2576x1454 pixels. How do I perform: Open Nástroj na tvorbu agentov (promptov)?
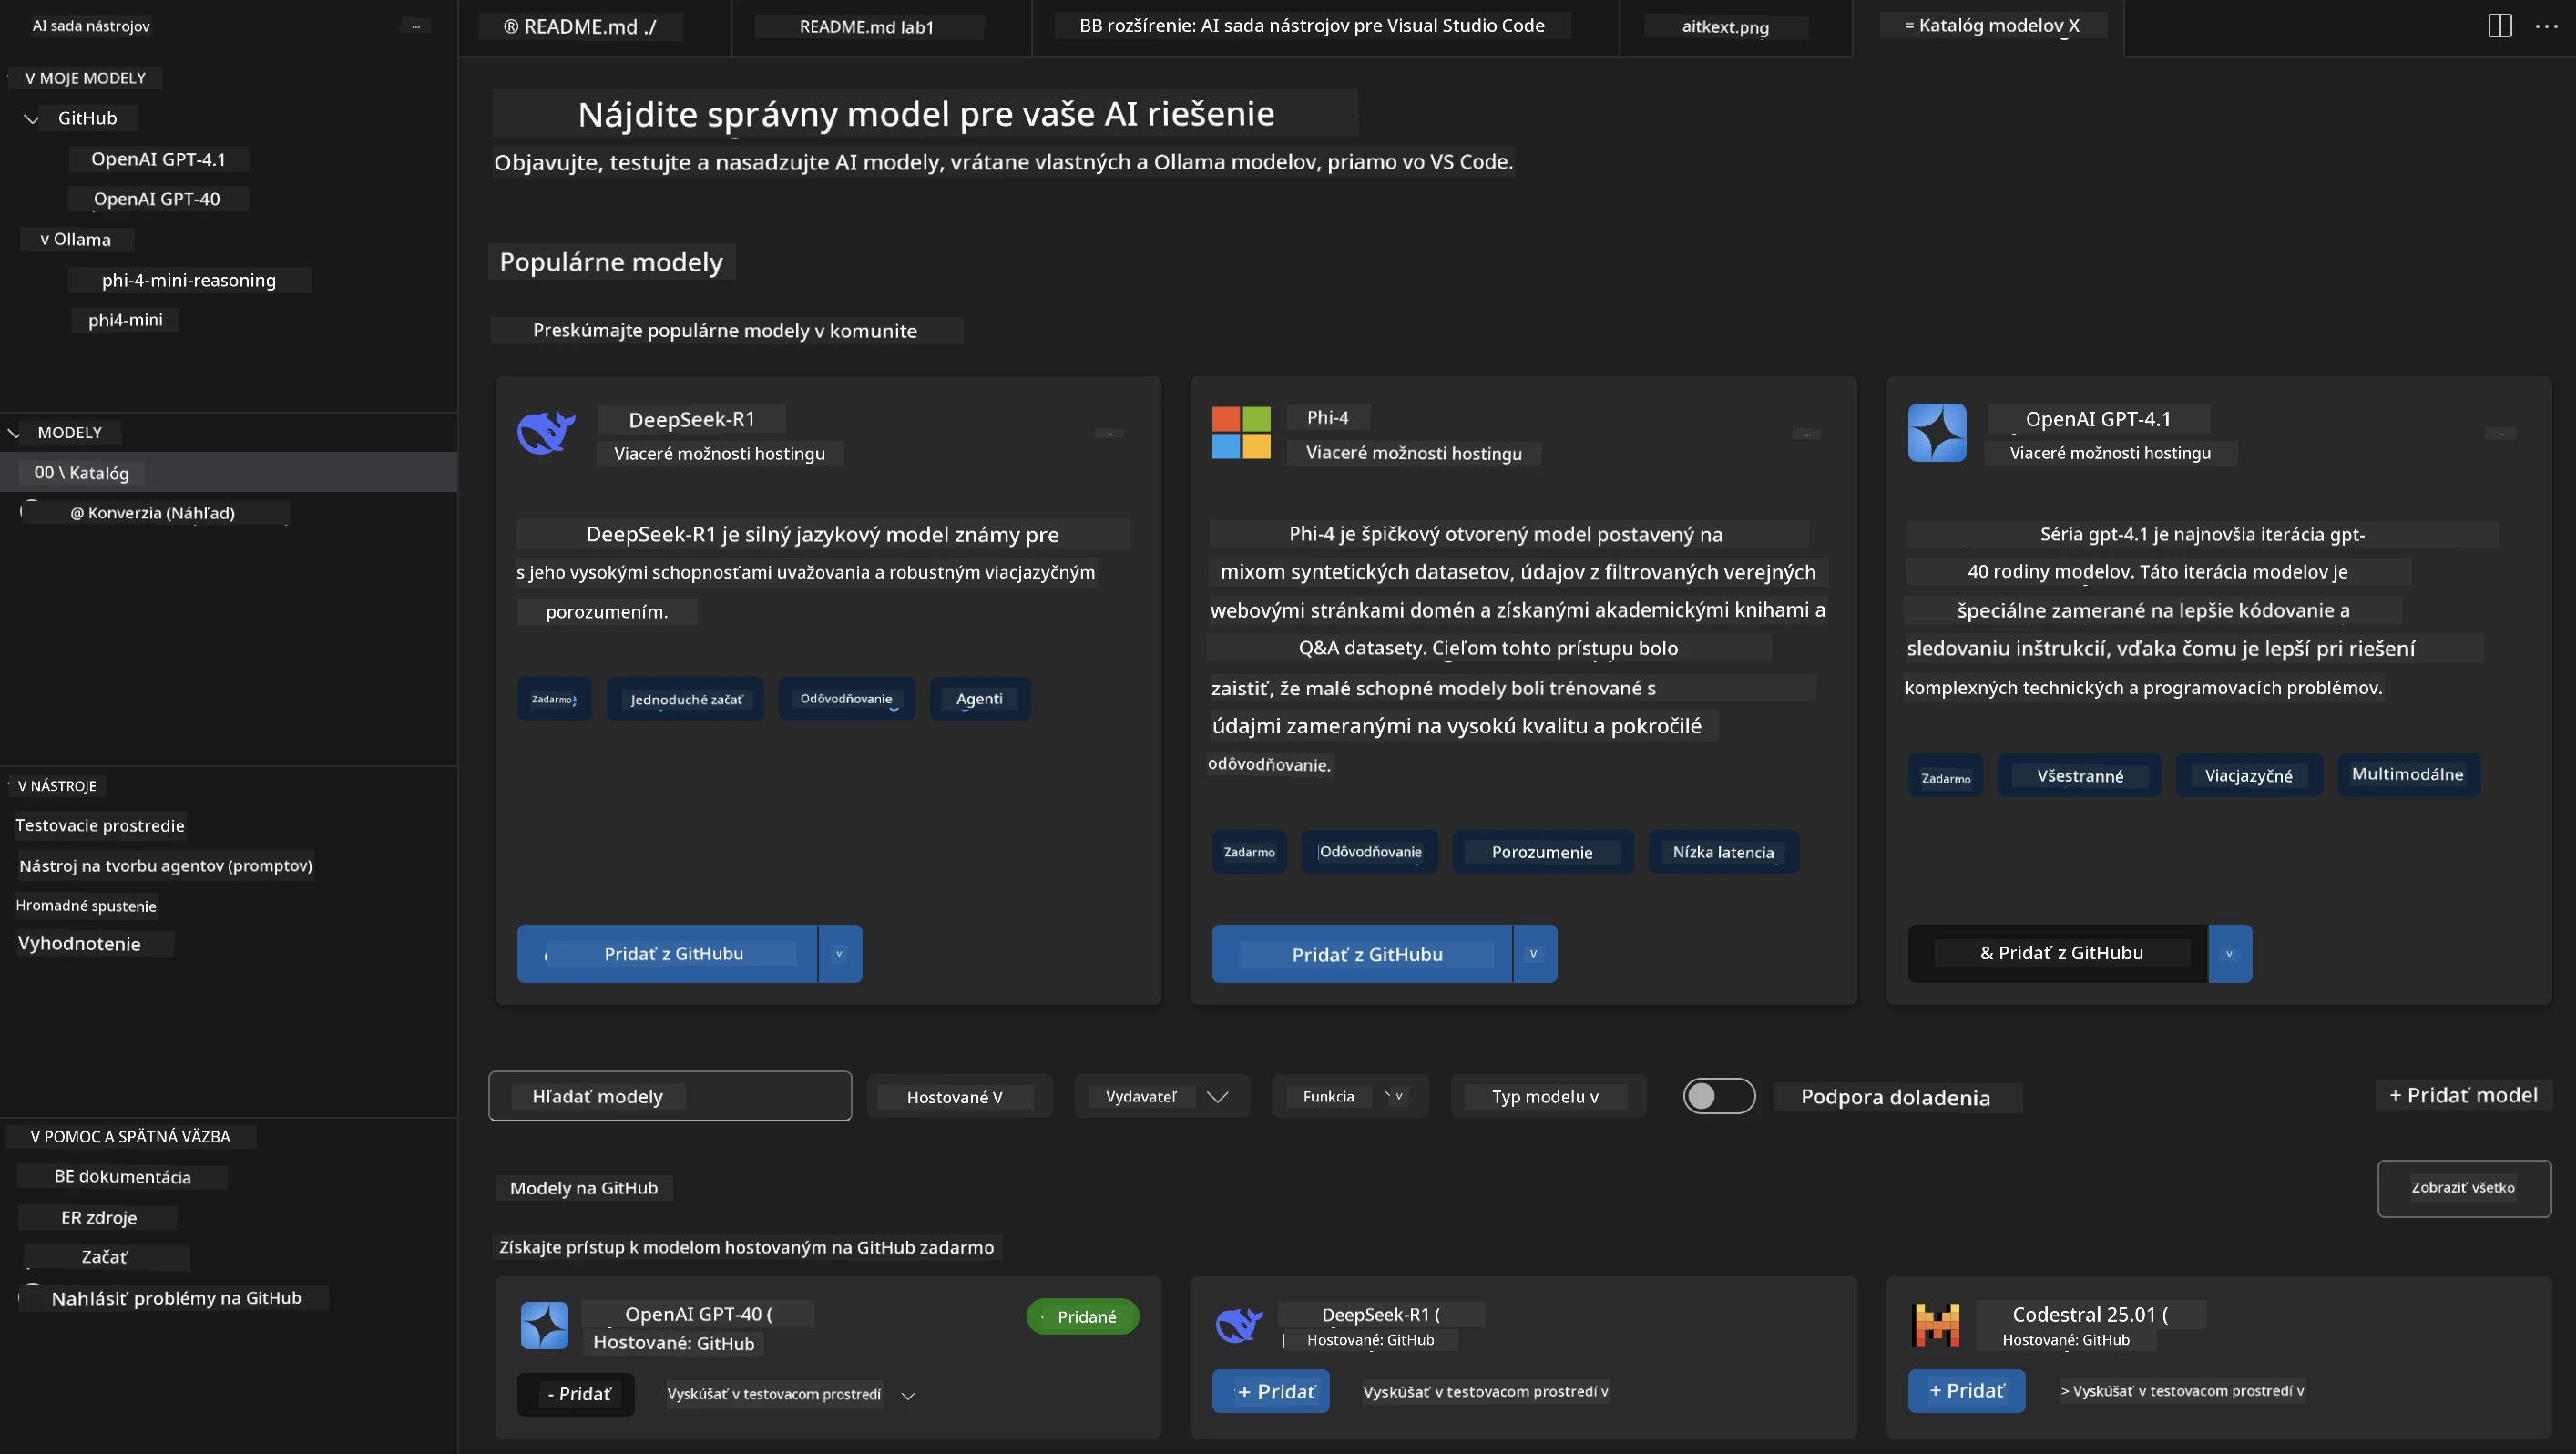coord(166,866)
